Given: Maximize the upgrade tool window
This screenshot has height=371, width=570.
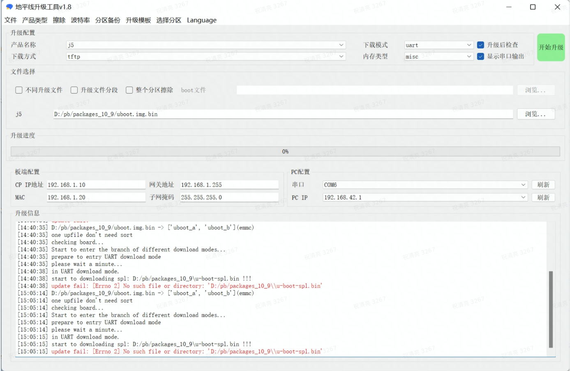Looking at the screenshot, I should point(533,7).
